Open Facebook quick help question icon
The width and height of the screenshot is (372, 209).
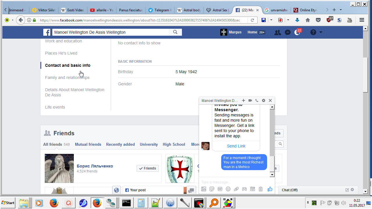tap(313, 32)
